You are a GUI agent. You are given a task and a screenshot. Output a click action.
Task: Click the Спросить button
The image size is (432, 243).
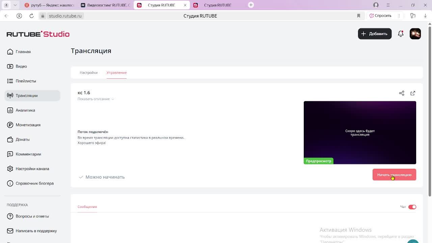pos(380,16)
